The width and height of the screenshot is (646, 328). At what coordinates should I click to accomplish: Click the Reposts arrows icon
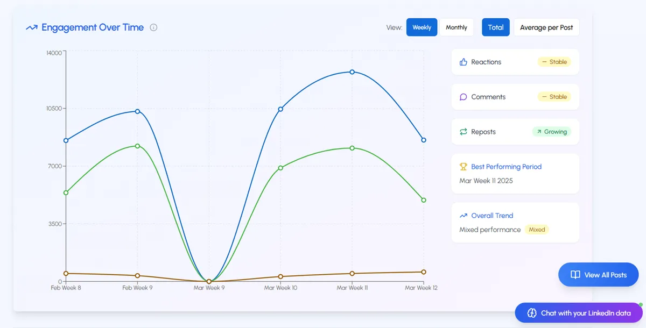pos(463,132)
